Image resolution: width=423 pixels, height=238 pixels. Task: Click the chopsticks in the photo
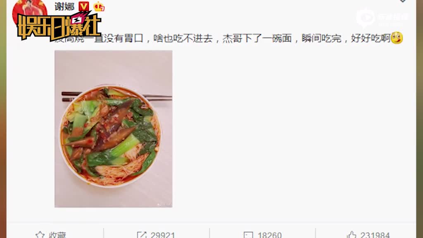pos(116,97)
